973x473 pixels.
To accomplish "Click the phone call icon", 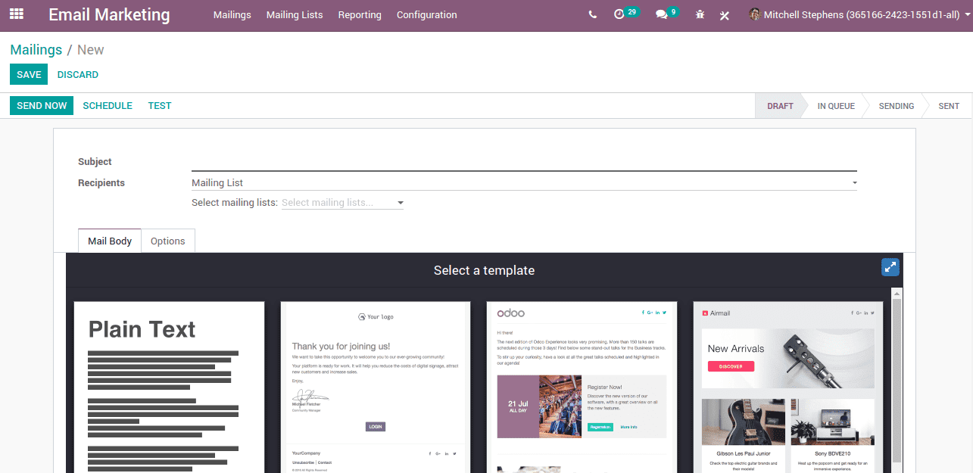I will 592,15.
